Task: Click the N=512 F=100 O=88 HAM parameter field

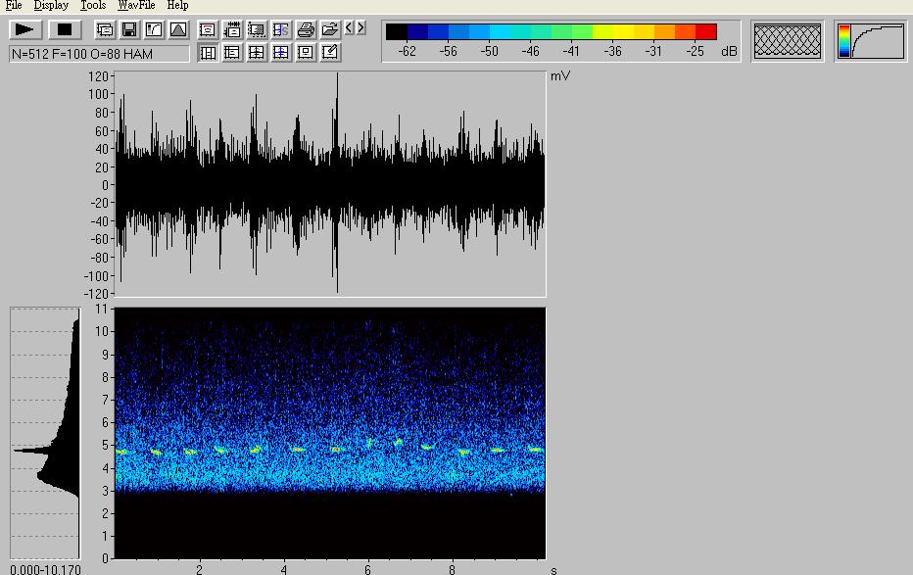Action: point(99,54)
